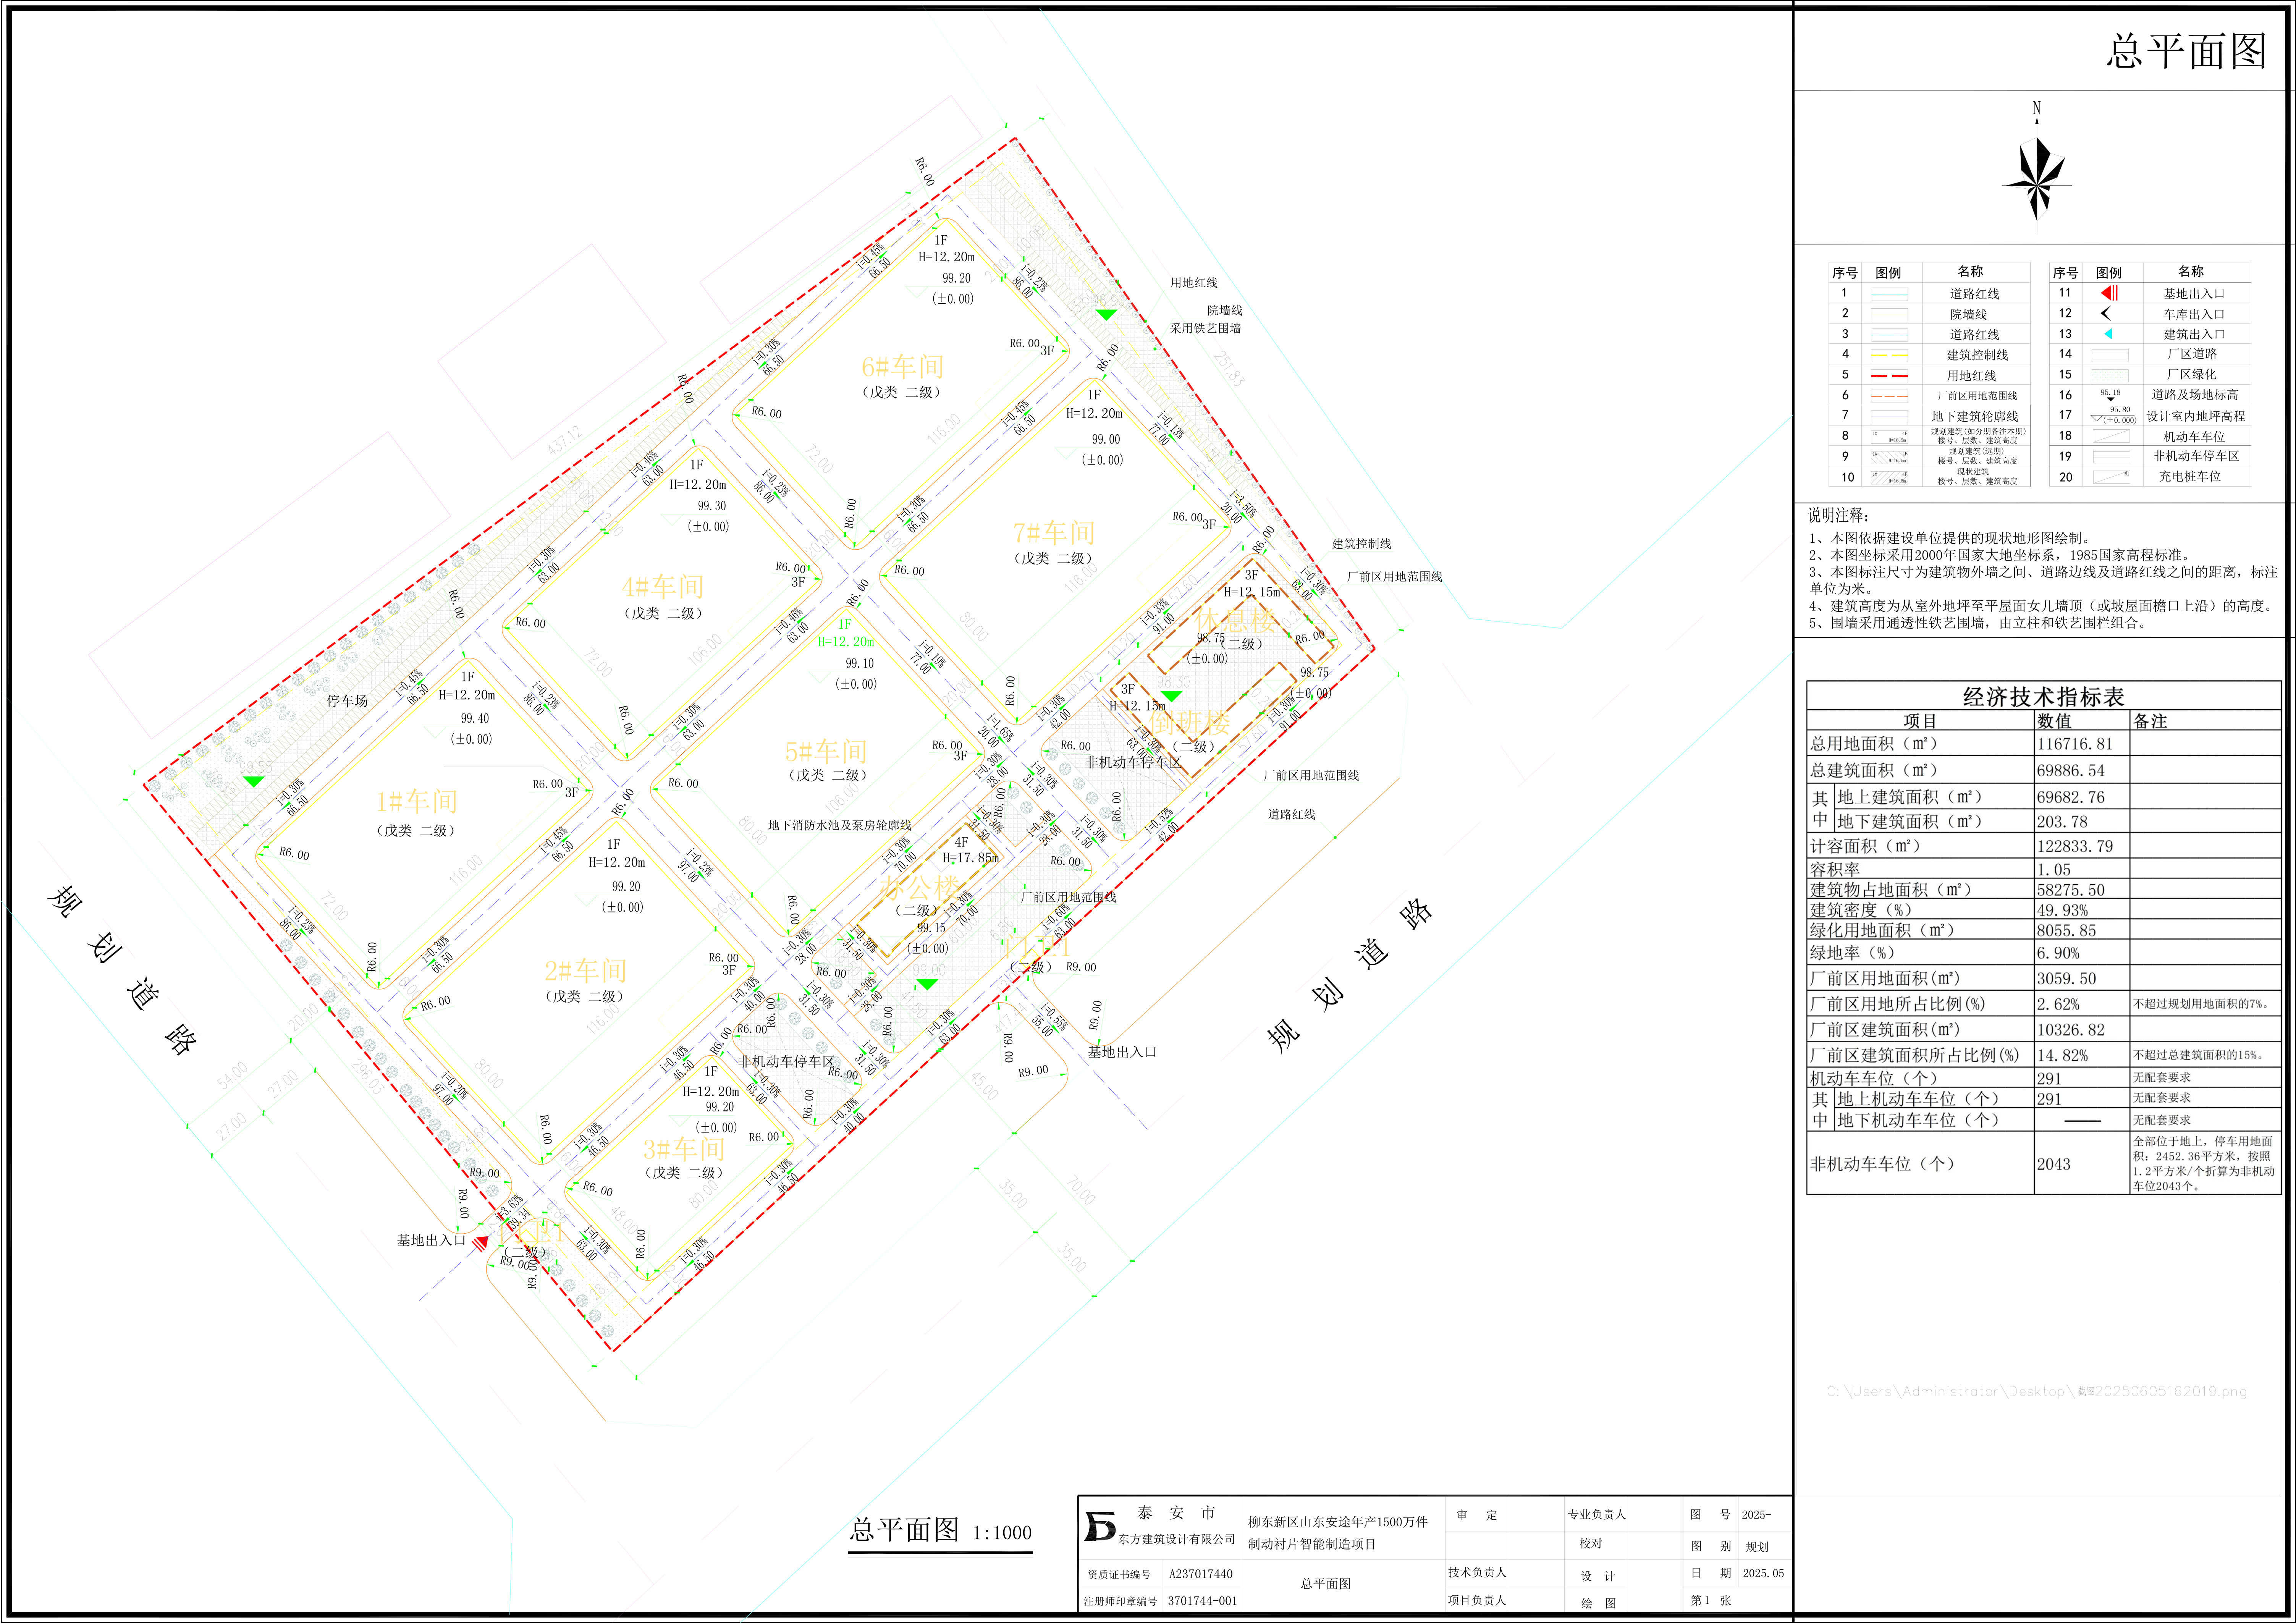
Task: Click the 地下建筑面积 value 203.78
Action: pos(2061,821)
